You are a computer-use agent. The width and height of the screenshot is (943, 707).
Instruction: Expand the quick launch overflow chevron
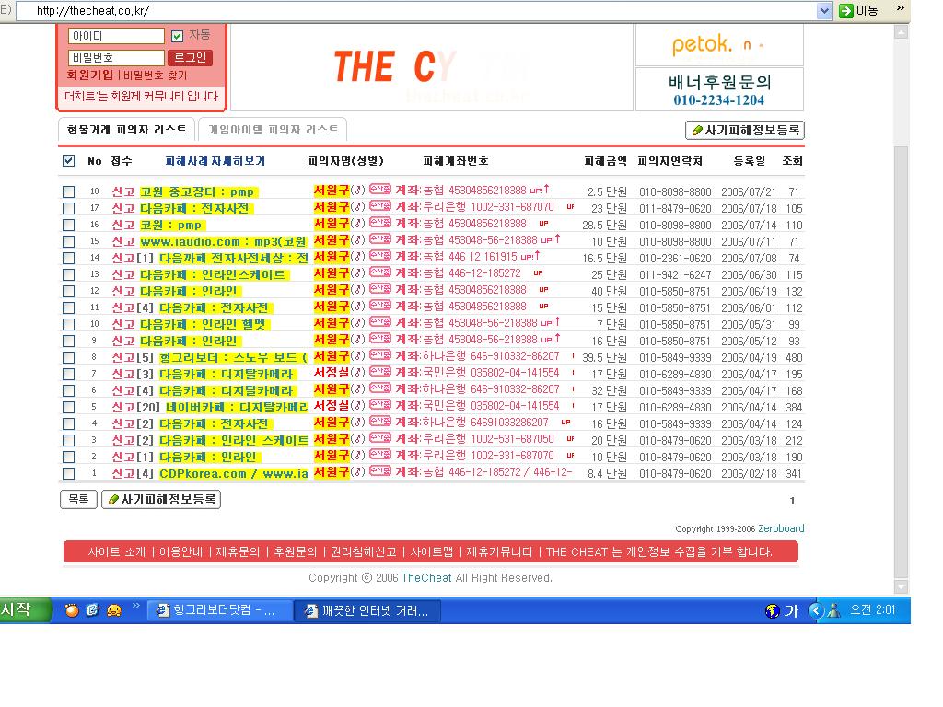point(136,605)
